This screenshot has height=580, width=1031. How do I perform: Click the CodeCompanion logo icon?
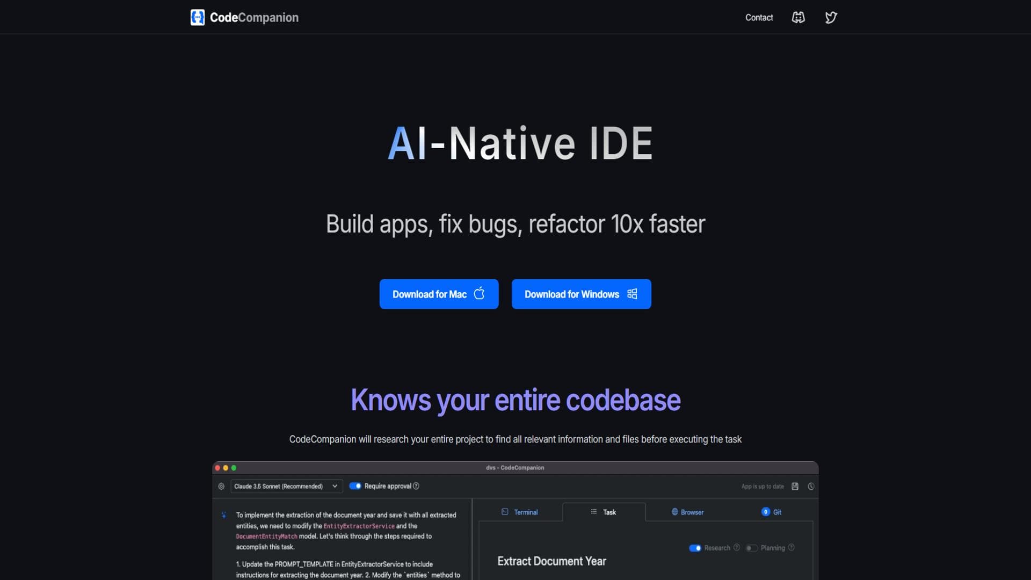pyautogui.click(x=197, y=17)
